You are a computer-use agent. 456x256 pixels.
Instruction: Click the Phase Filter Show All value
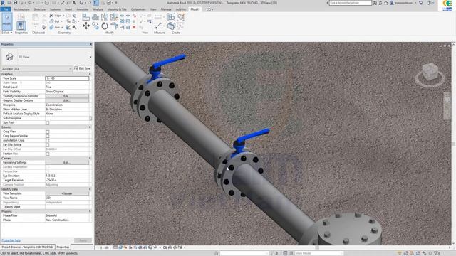coord(67,215)
